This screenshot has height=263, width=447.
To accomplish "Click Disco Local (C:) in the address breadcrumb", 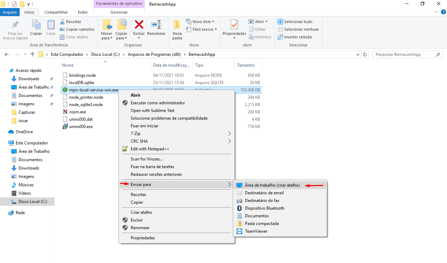I will point(105,54).
